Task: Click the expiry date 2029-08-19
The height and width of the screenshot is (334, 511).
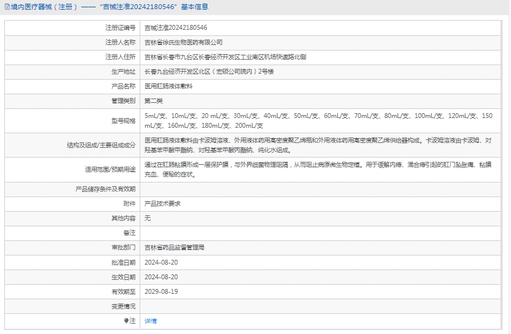Action: pyautogui.click(x=161, y=291)
